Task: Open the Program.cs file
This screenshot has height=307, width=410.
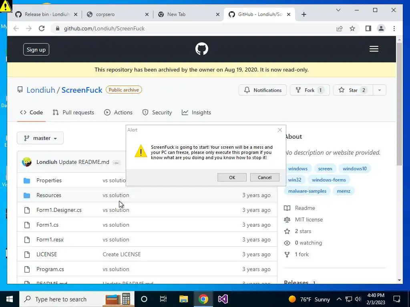Action: tap(50, 269)
